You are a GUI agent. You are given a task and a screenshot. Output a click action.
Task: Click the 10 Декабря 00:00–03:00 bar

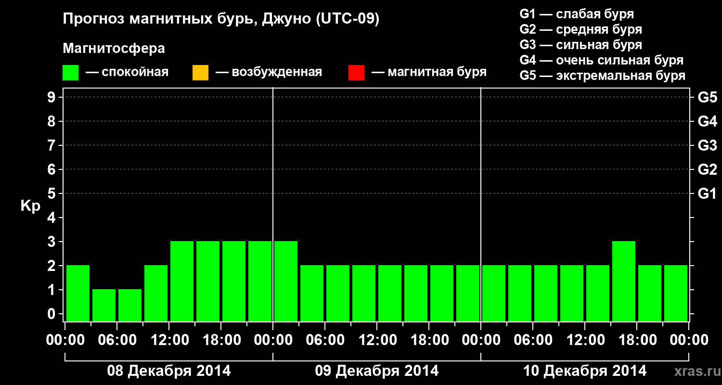[494, 293]
